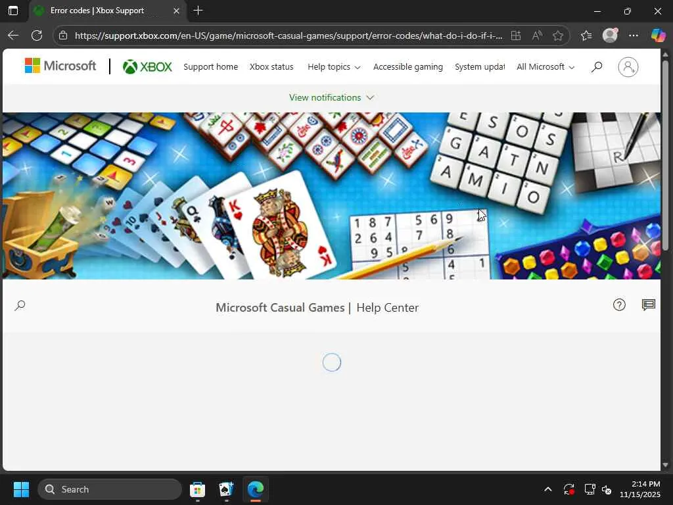The width and height of the screenshot is (673, 505).
Task: Expand All Microsoft dropdown
Action: tap(545, 66)
